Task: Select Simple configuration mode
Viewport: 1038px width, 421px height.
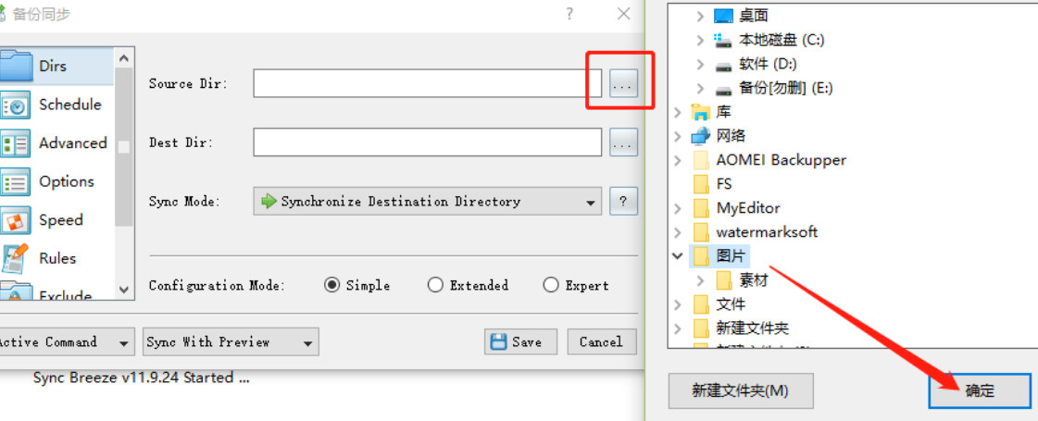Action: coord(357,285)
